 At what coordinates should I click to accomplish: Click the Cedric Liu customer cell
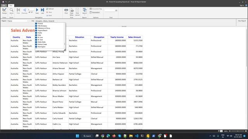(60, 125)
